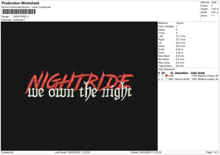Click the 'Description' column header

click(181, 73)
